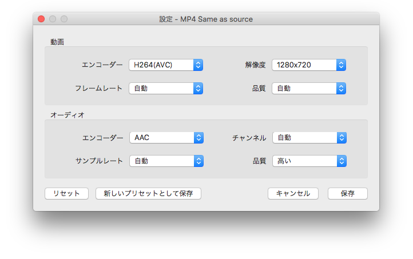Open the video 品質 dropdown
Image resolution: width=413 pixels, height=259 pixels.
pyautogui.click(x=309, y=88)
